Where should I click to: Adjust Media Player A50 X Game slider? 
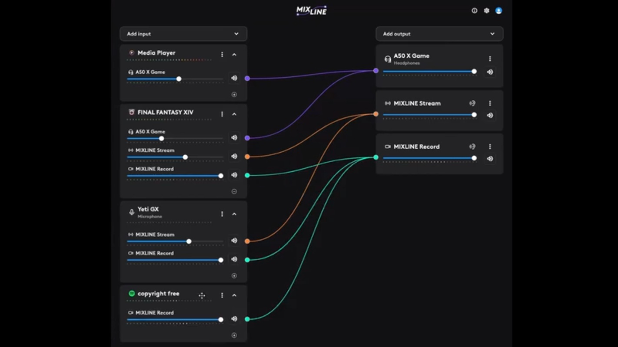pyautogui.click(x=175, y=79)
